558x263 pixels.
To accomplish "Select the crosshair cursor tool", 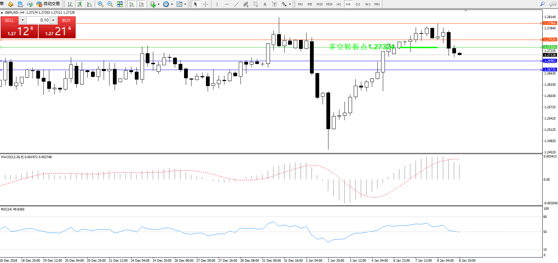I will tap(205, 4).
